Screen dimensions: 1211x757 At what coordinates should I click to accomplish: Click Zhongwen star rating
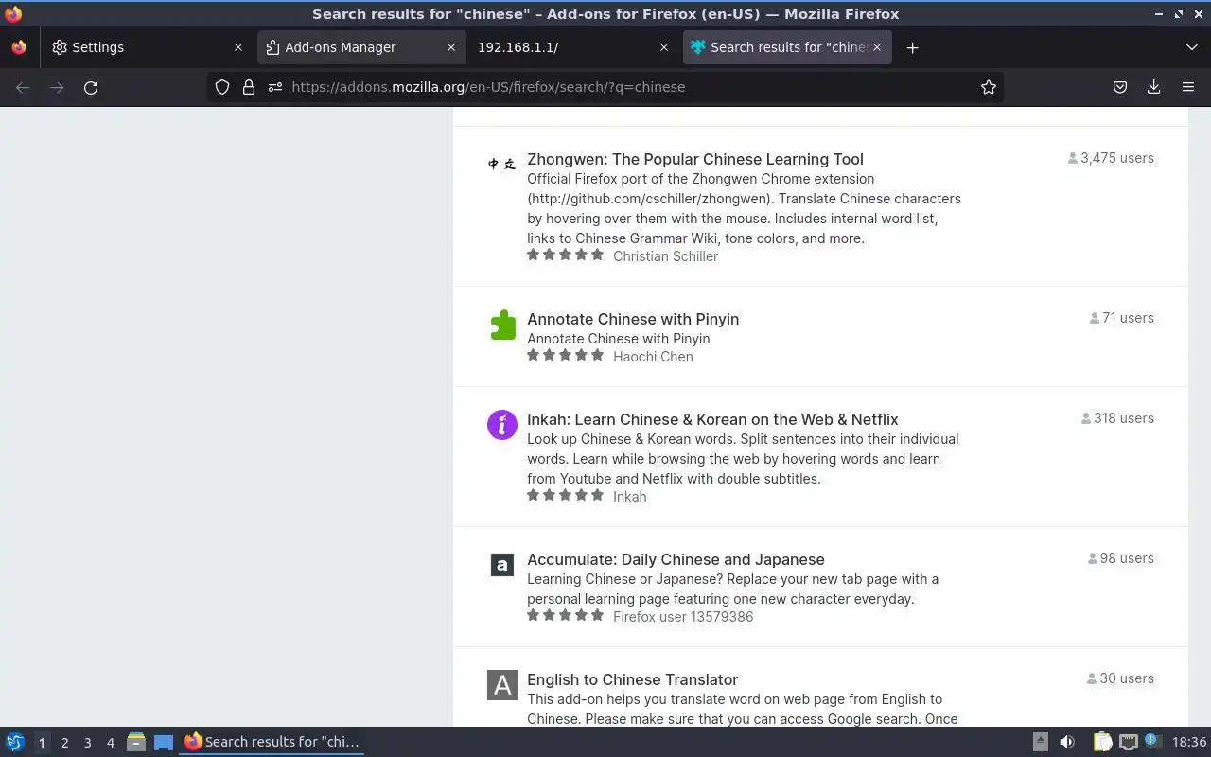pos(565,255)
